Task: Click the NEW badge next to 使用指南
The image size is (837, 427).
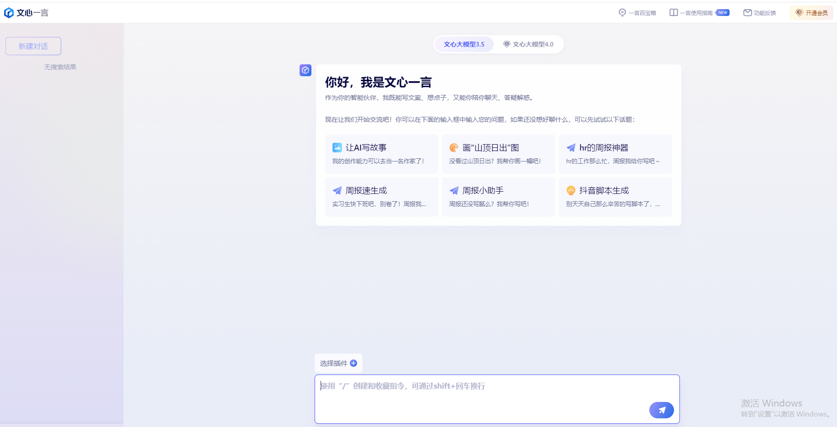Action: pyautogui.click(x=723, y=12)
